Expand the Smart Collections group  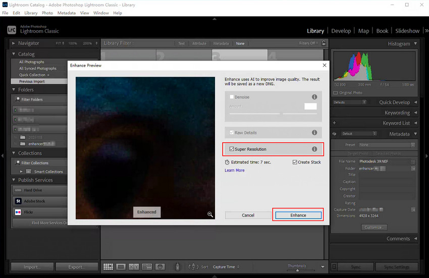pos(21,172)
